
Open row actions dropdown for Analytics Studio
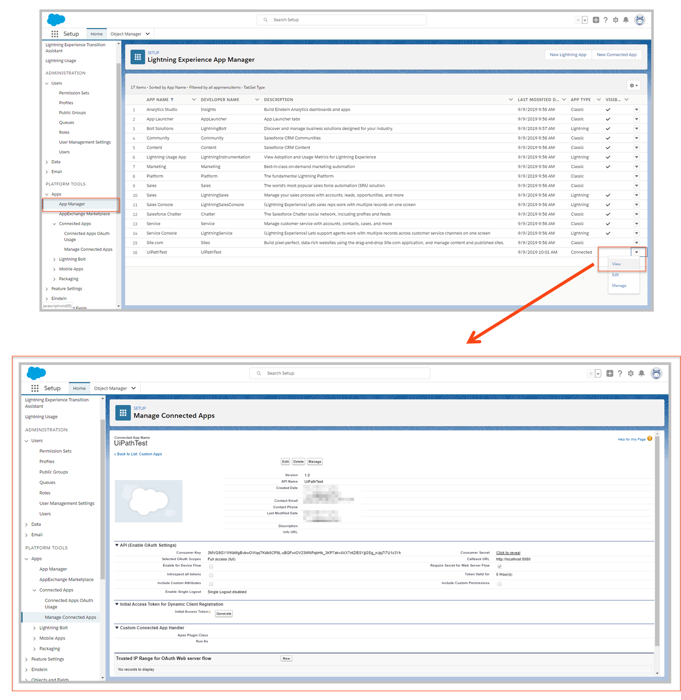[x=637, y=109]
